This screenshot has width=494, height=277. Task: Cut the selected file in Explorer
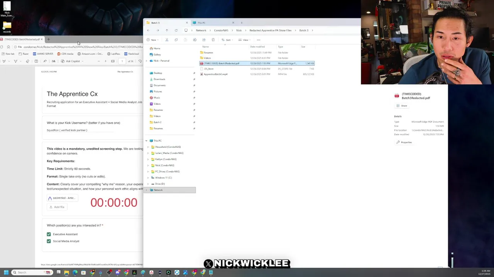[167, 40]
